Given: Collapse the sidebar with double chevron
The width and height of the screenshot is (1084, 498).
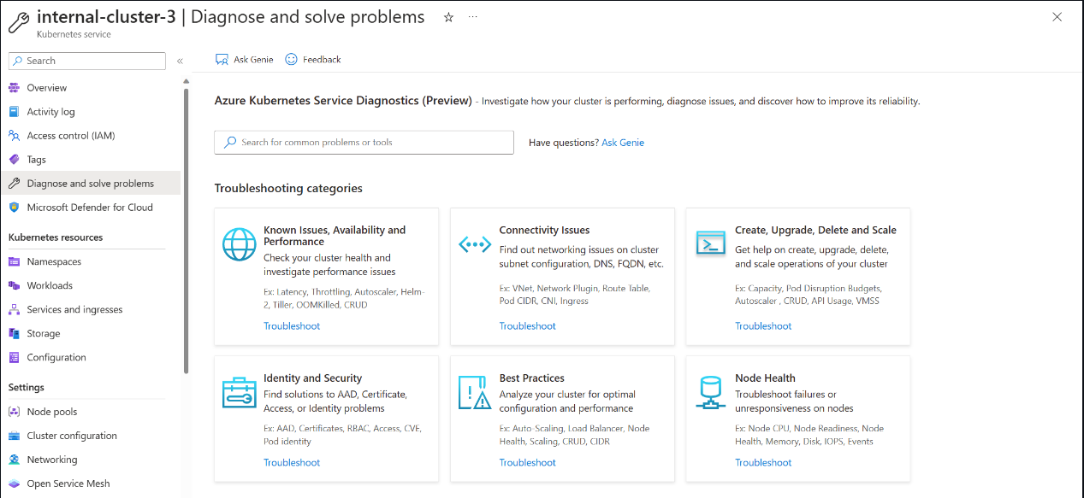Looking at the screenshot, I should click(x=180, y=61).
